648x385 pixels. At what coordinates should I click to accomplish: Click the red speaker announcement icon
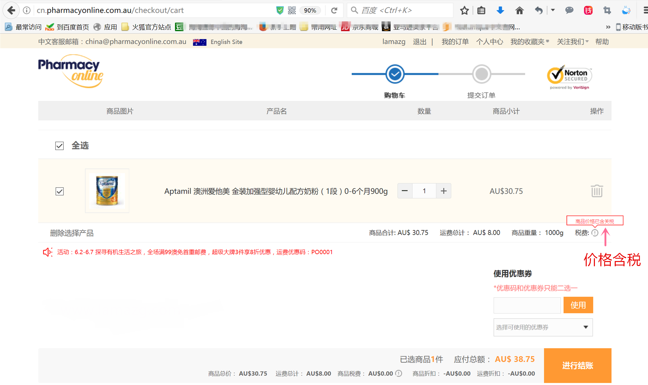coord(47,252)
